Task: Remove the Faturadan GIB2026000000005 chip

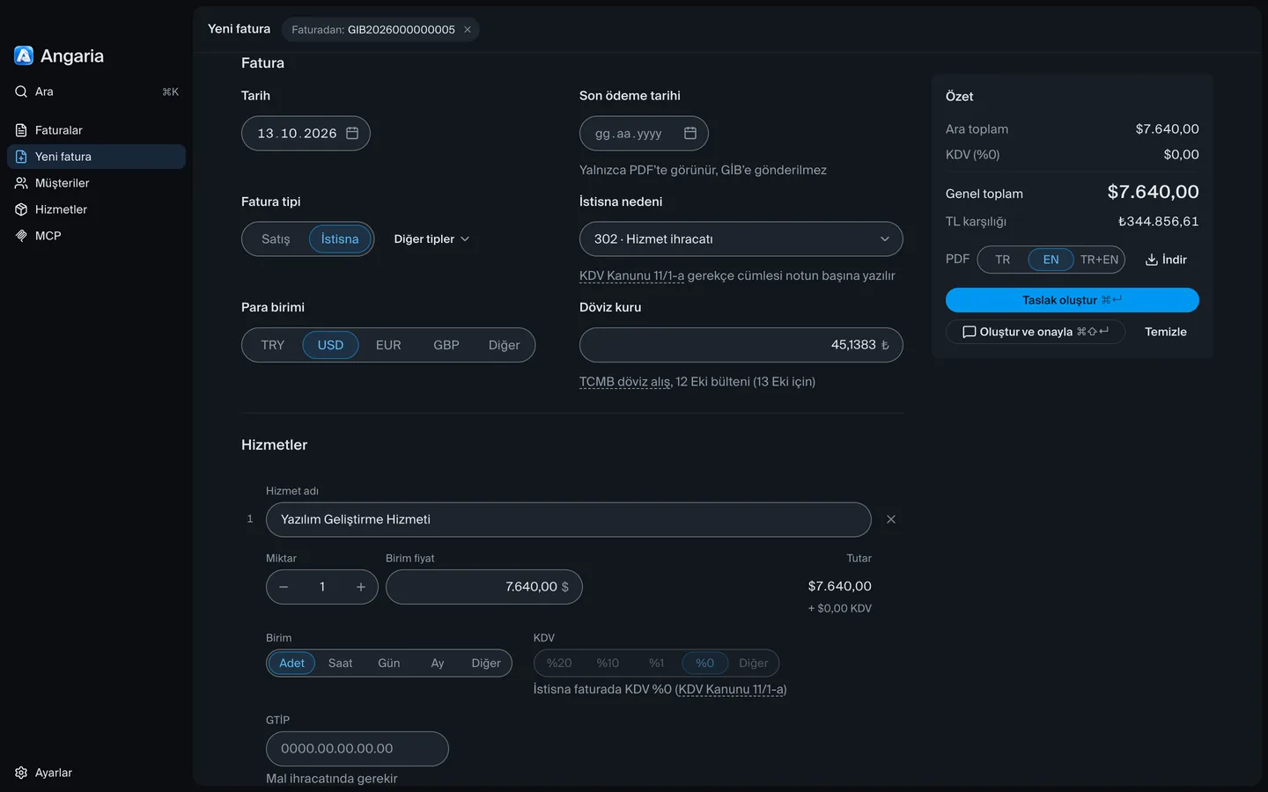Action: coord(468,30)
